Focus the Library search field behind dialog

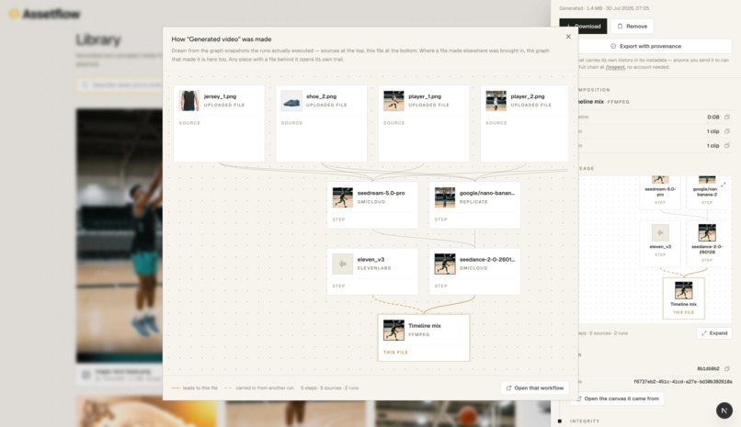point(120,84)
